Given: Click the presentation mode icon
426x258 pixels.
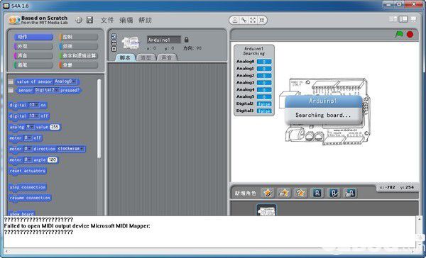Looking at the screenshot, I should pyautogui.click(x=413, y=19).
